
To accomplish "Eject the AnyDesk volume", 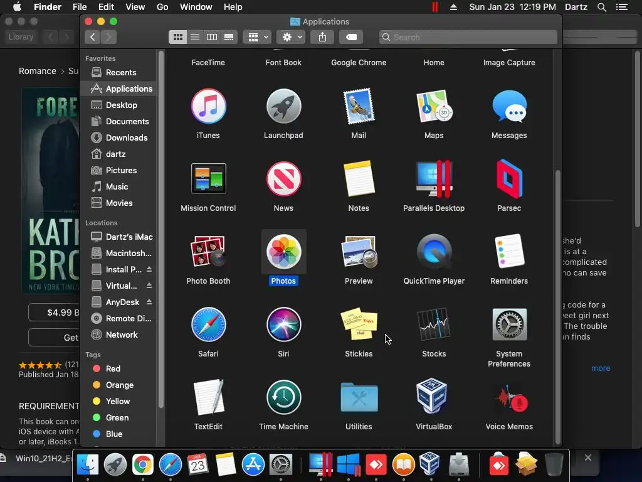I will coord(149,302).
